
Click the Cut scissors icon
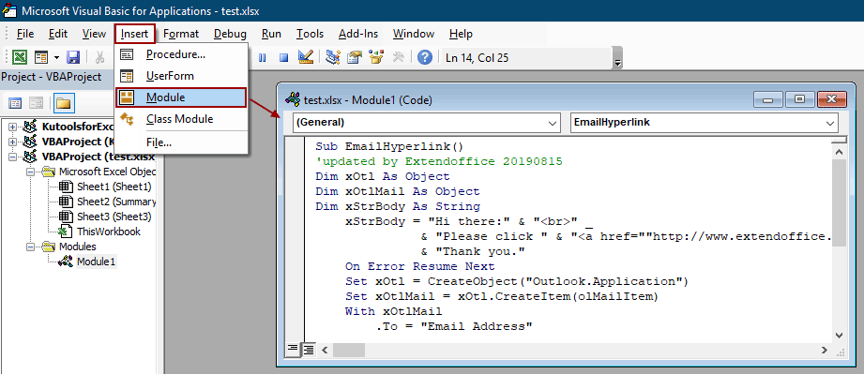[99, 57]
